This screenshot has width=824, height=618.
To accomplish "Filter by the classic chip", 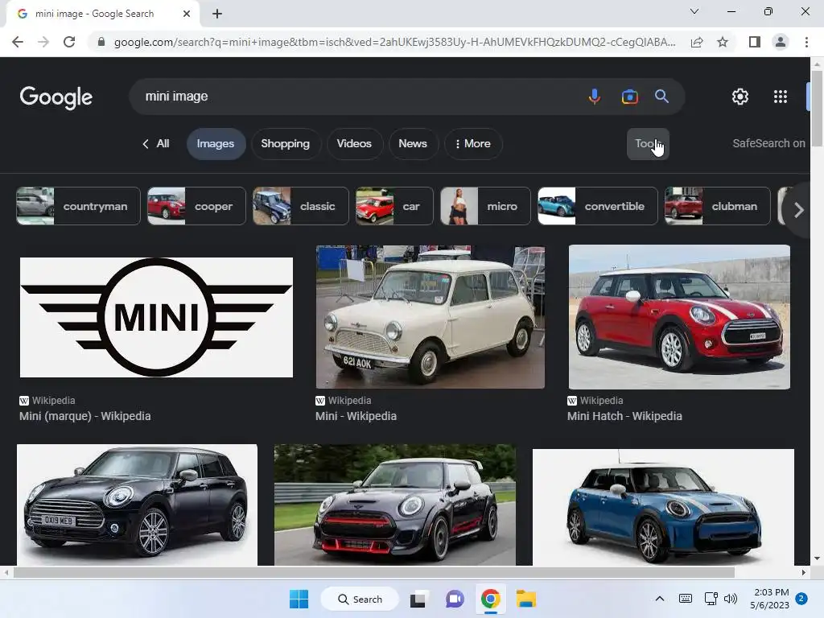I will (x=301, y=206).
